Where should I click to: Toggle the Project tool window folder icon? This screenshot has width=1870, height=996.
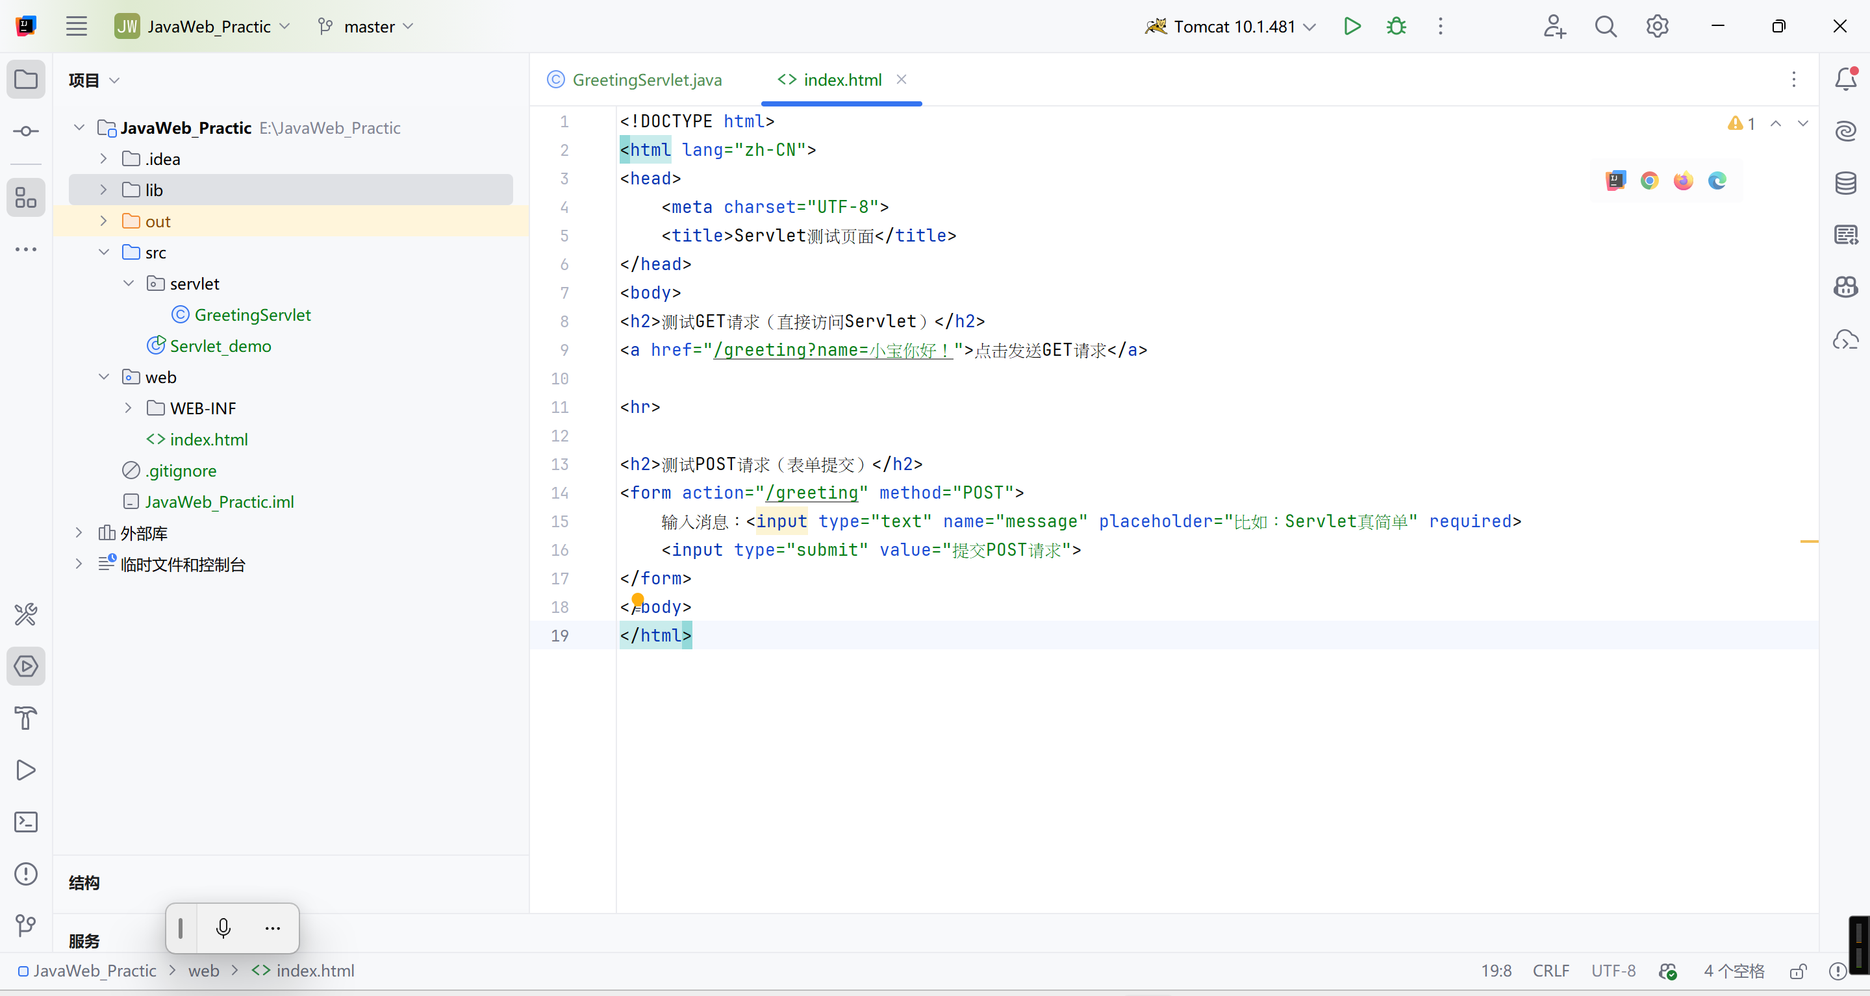(26, 79)
